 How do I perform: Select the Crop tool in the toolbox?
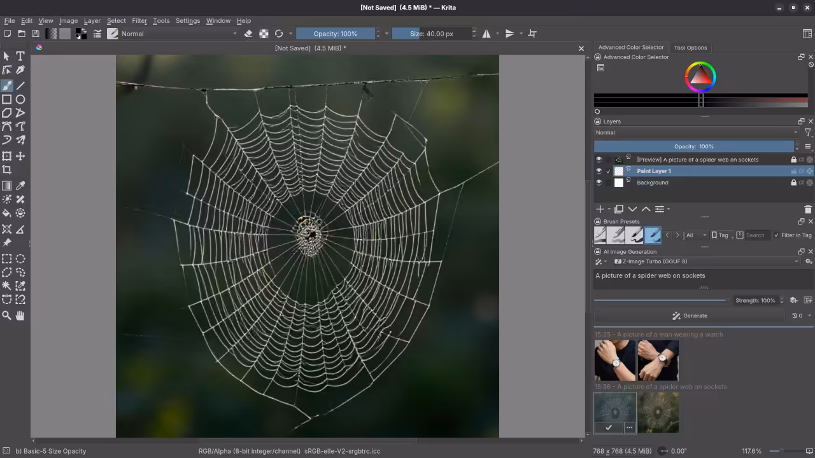[x=7, y=170]
